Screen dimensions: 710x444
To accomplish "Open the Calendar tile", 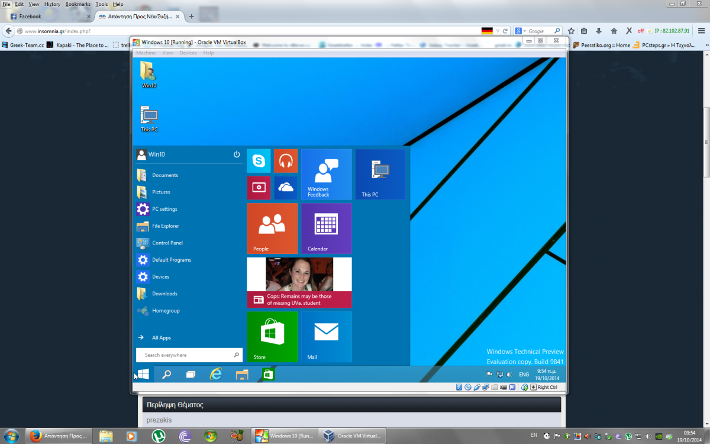I will coord(327,229).
